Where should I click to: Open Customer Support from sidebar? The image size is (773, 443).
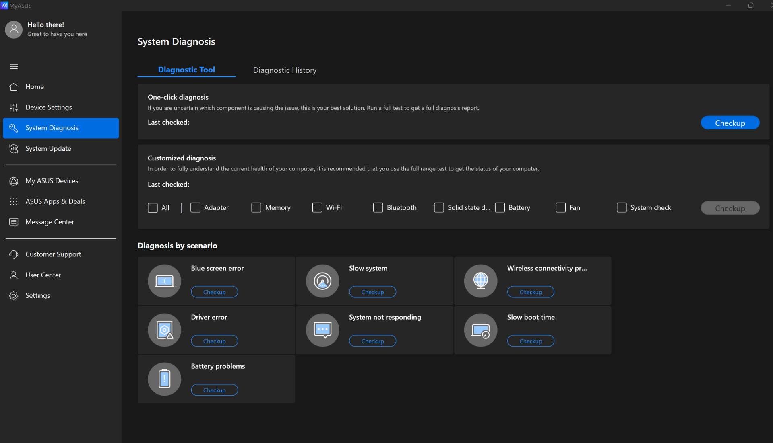pos(53,254)
